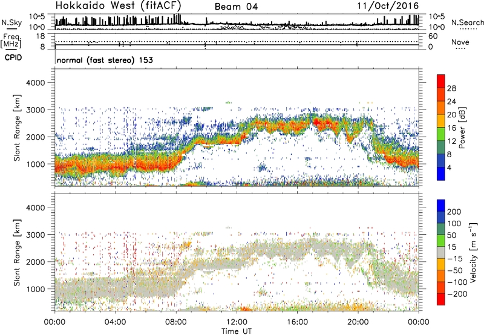Image resolution: width=484 pixels, height=335 pixels.
Task: Click the 'Velocity [m s⁻¹]' colorbar label
Action: tap(473, 252)
